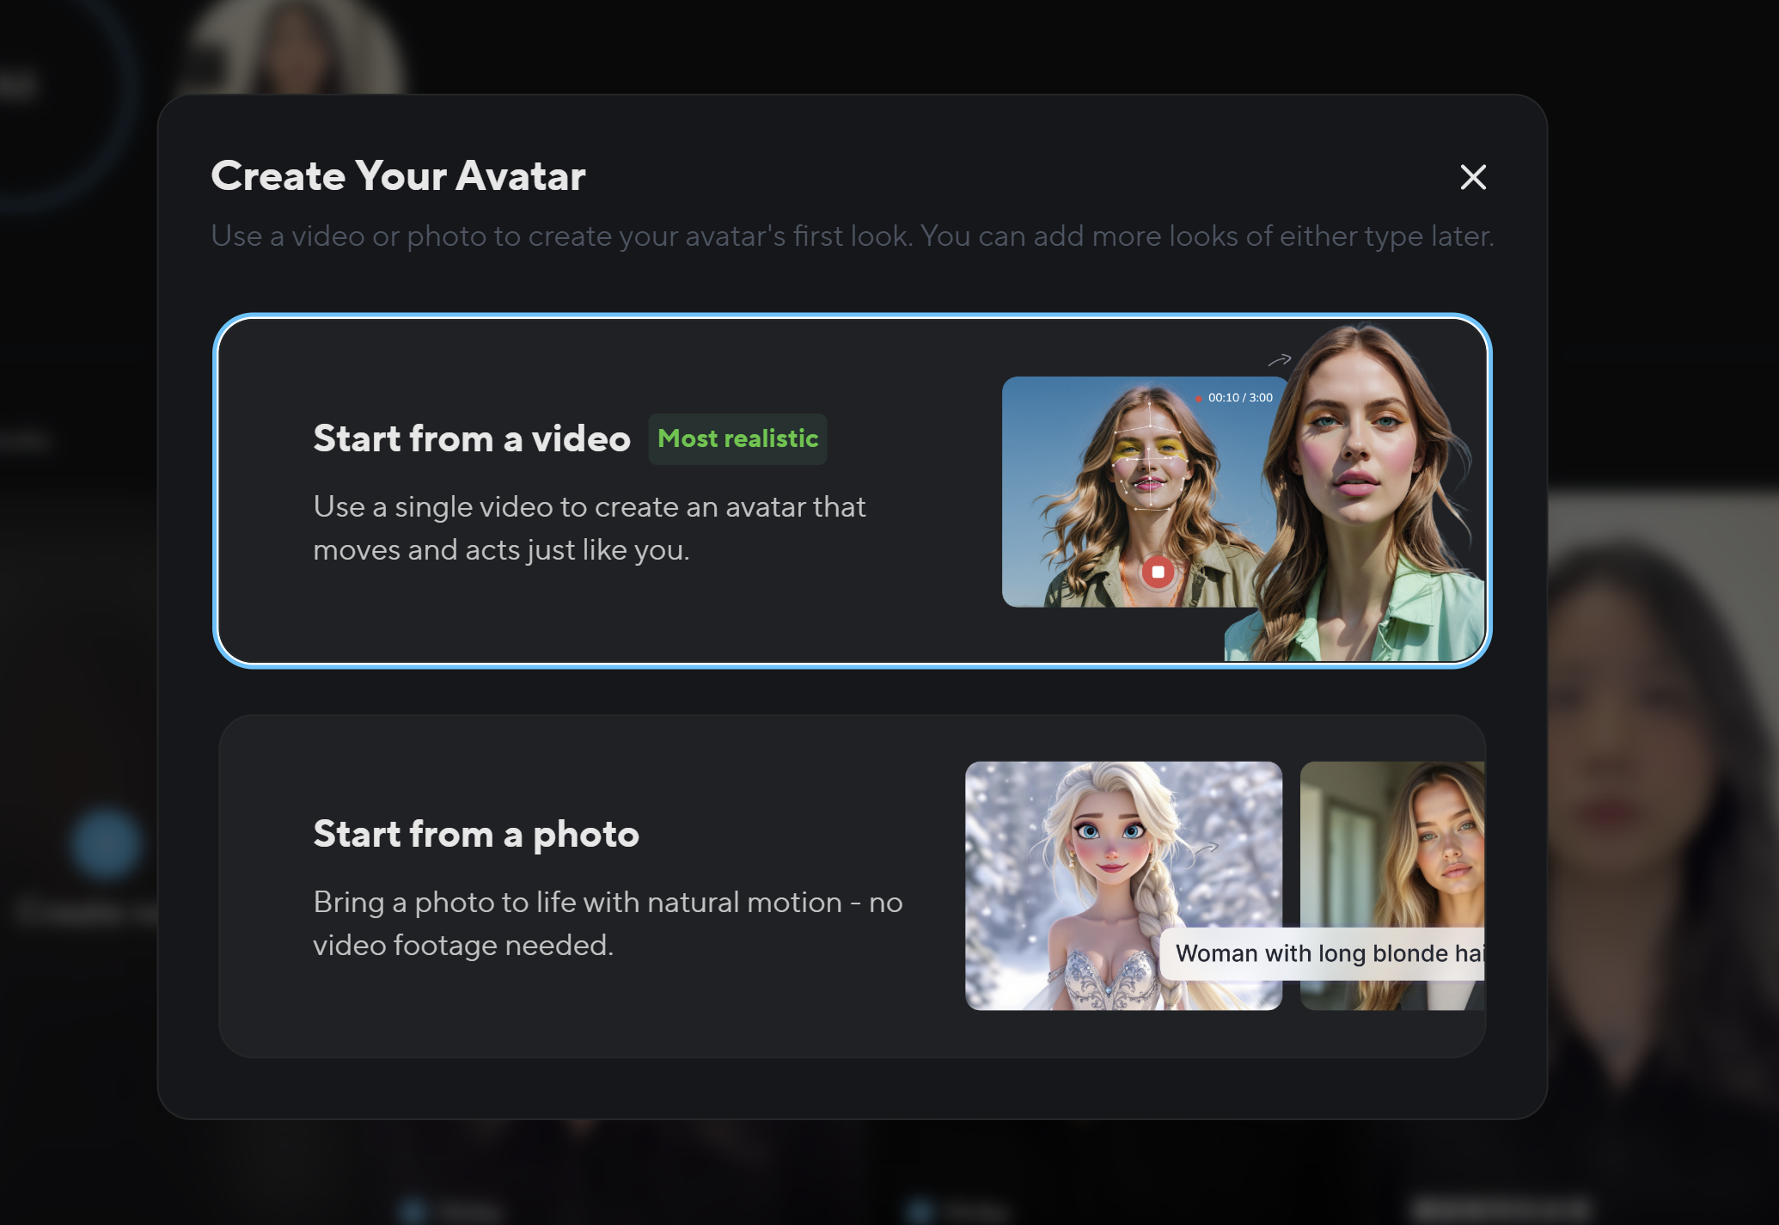This screenshot has height=1225, width=1779.
Task: Click the red stop recording icon
Action: [1158, 572]
